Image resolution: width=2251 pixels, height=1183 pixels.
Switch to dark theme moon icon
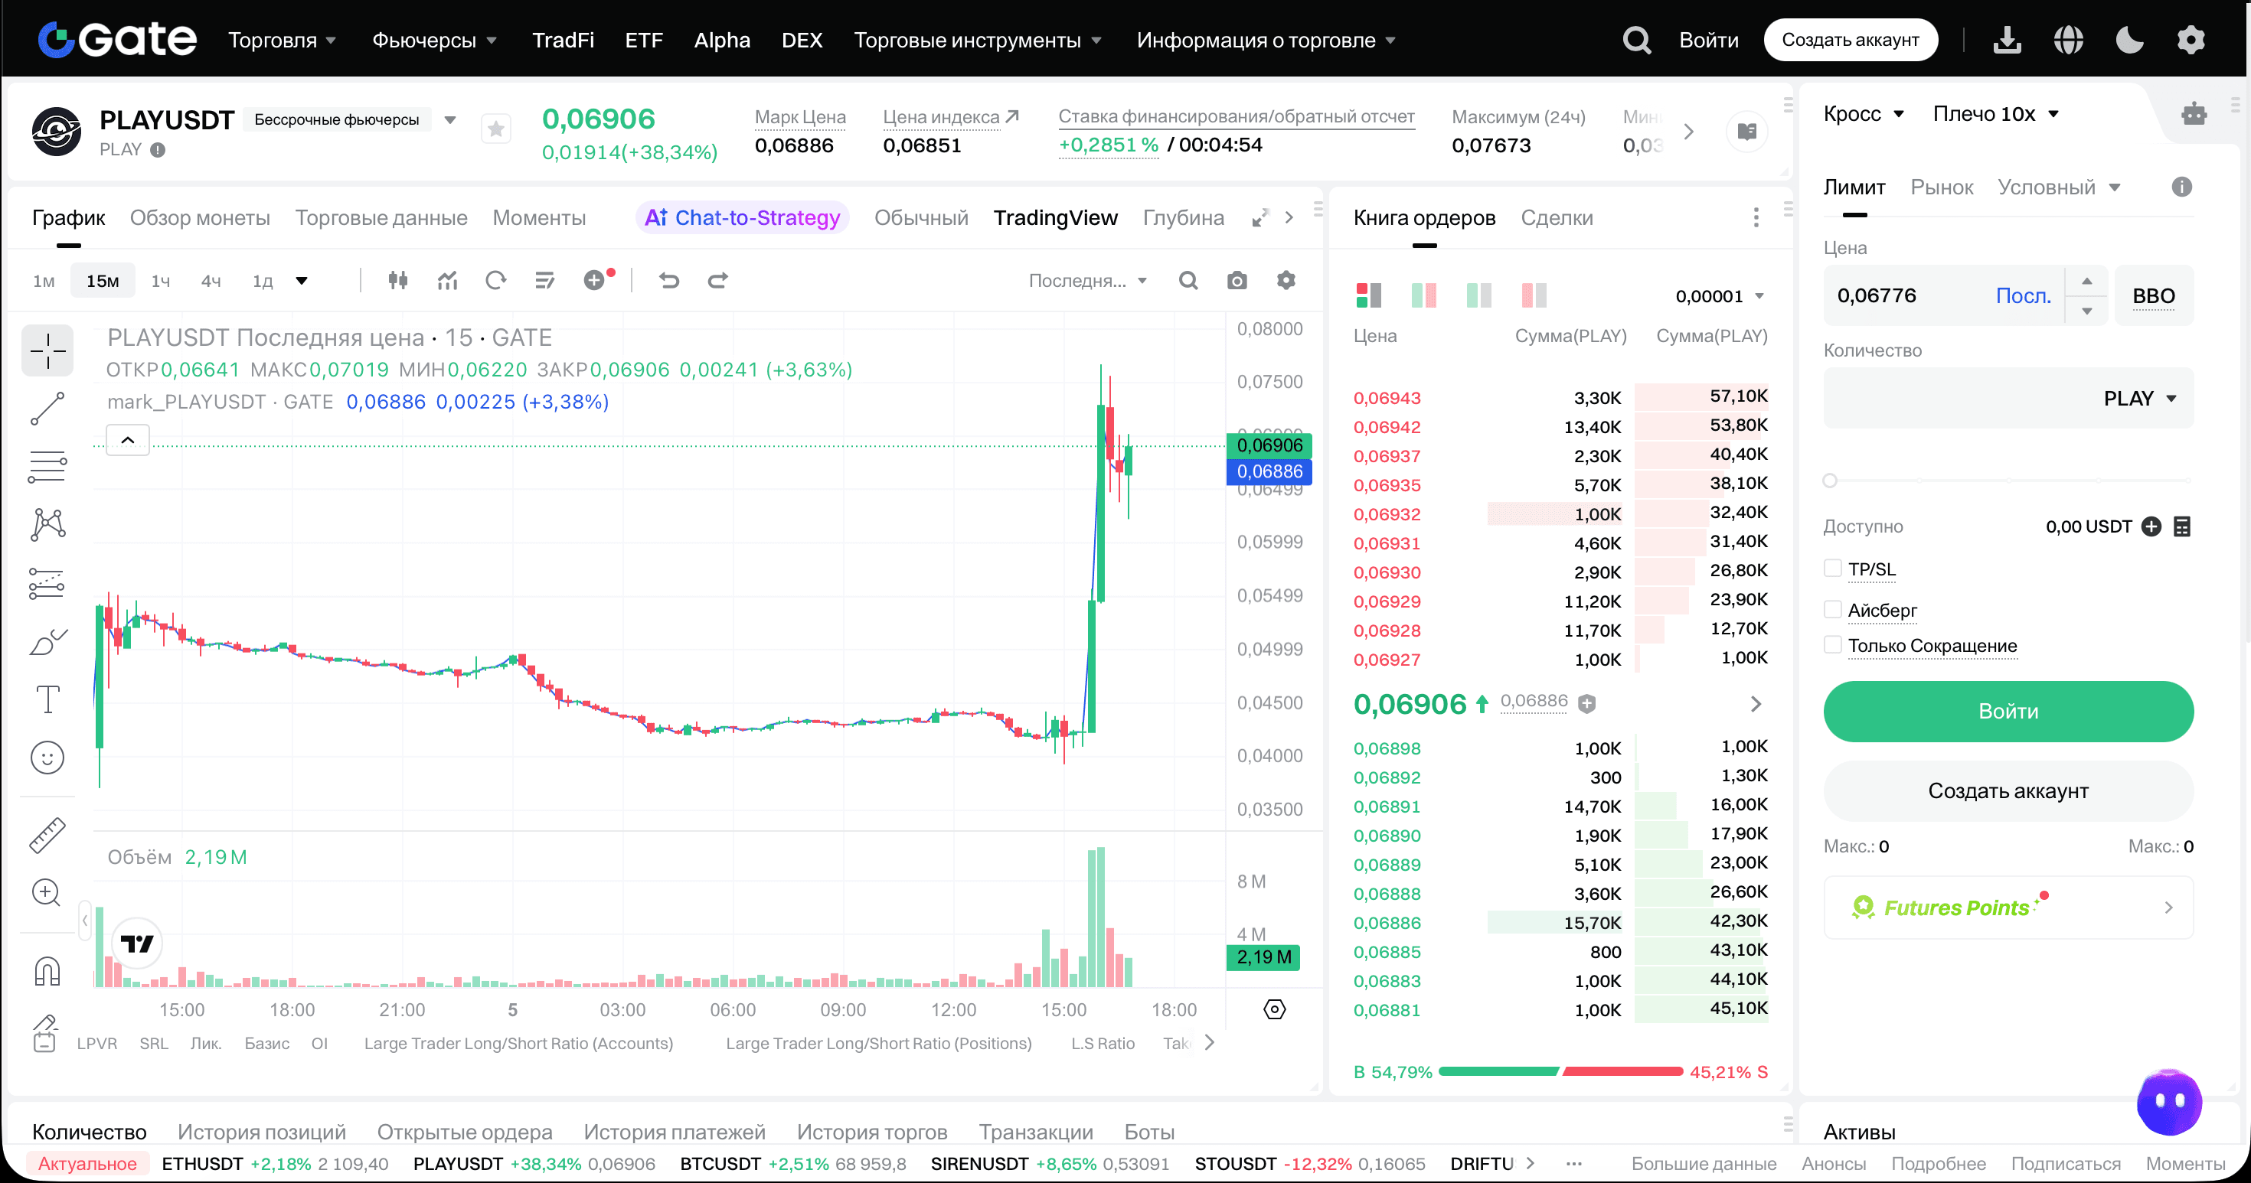click(x=2129, y=40)
